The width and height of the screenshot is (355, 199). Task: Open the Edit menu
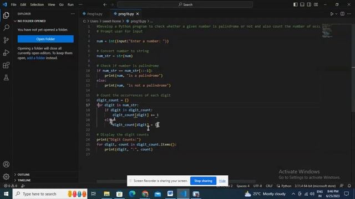click(23, 4)
